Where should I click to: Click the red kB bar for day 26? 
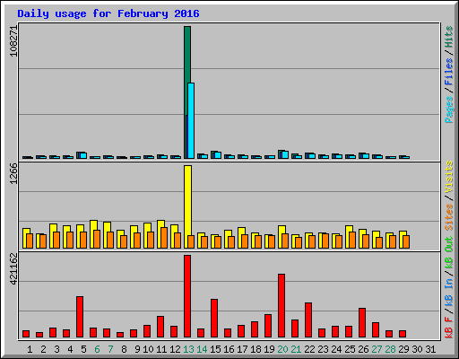[x=362, y=322]
